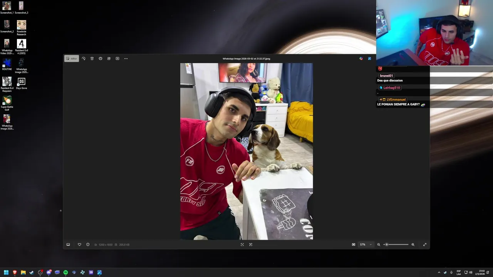Open volume control speaker icon
Image resolution: width=493 pixels, height=277 pixels.
(x=471, y=272)
